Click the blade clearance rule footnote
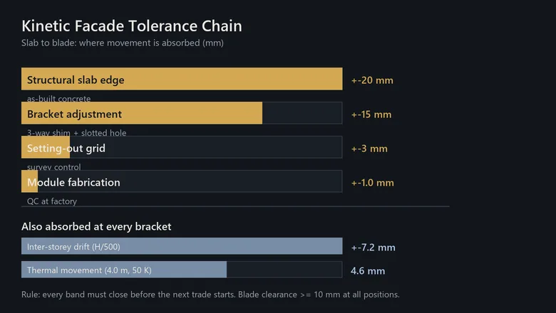Screen dimensions: 556x313 210,295
